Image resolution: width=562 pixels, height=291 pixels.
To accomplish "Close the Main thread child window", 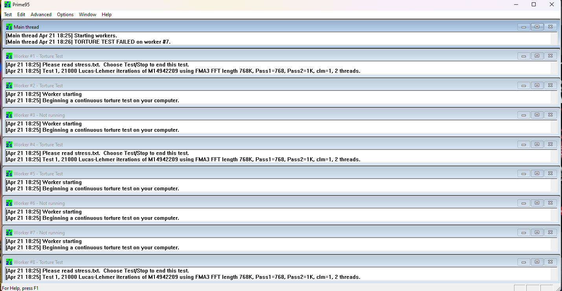I will (550, 27).
